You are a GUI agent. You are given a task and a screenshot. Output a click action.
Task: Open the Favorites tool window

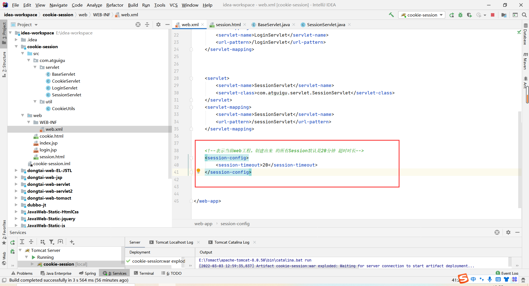(x=4, y=232)
